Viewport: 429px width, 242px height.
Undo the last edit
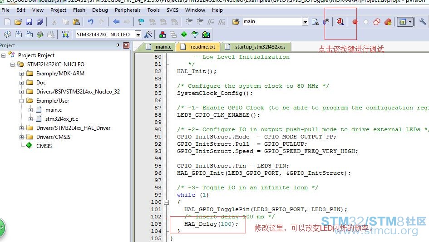[x=90, y=22]
